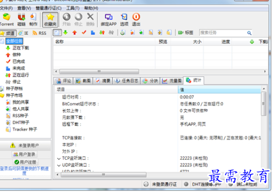
Task: Select Tracker 种子 in the sidebar tree
Action: click(x=25, y=129)
